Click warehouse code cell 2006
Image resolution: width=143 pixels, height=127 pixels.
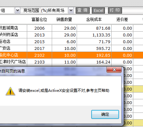click(x=39, y=28)
